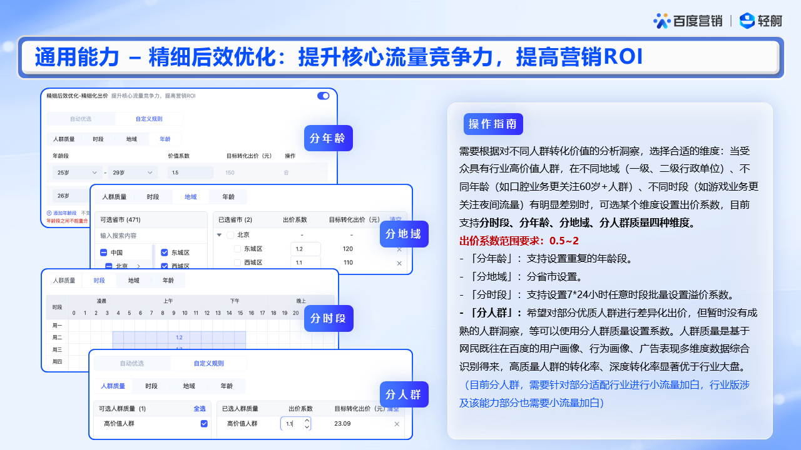
Task: Select the 人群质量 tab in the audience panel
Action: click(113, 386)
